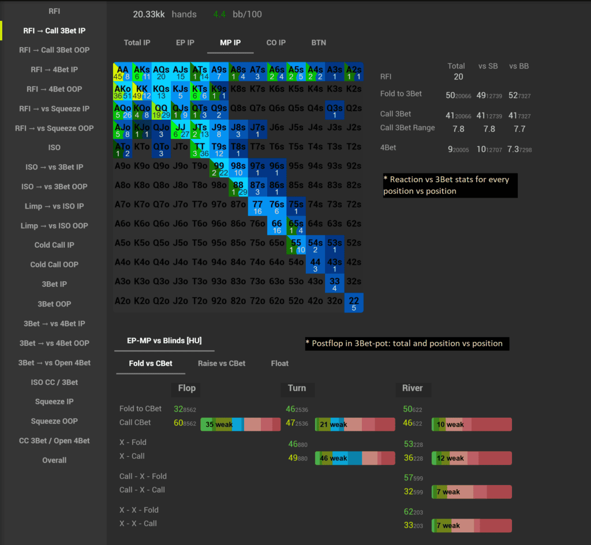Select 3Bet → vs Open 4Bet item
591x545 pixels.
point(54,363)
